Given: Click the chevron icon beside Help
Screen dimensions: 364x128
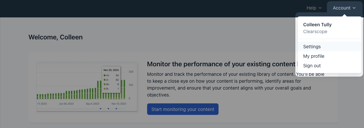Looking at the screenshot, I should 320,8.
